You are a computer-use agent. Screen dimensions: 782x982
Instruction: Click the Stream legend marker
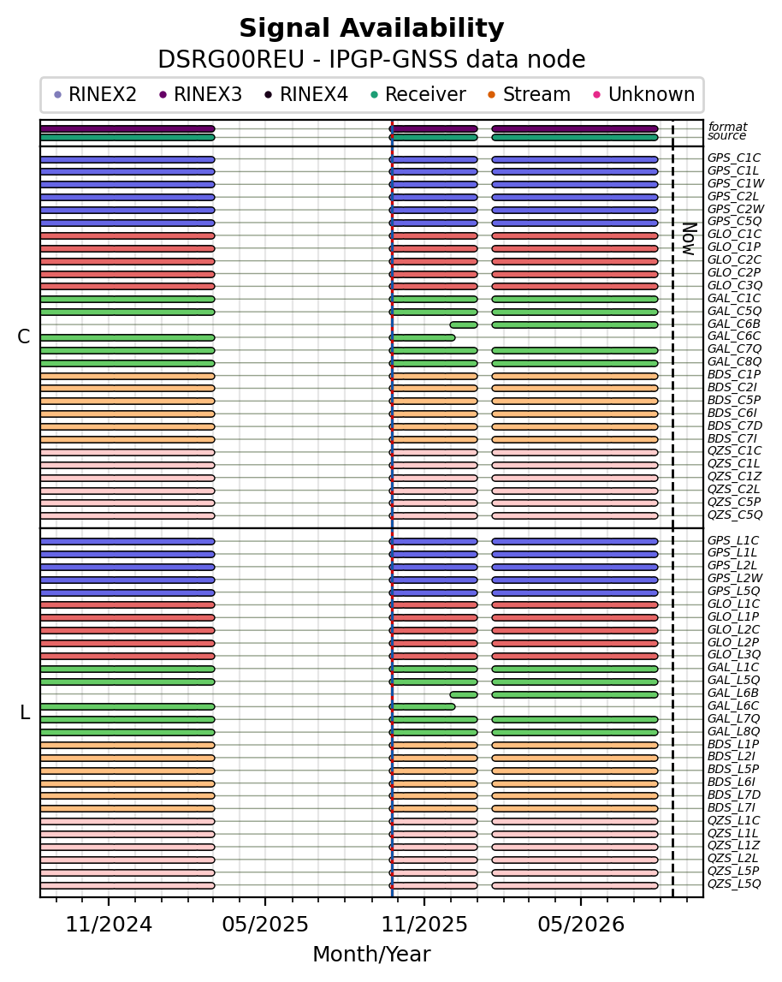click(492, 95)
